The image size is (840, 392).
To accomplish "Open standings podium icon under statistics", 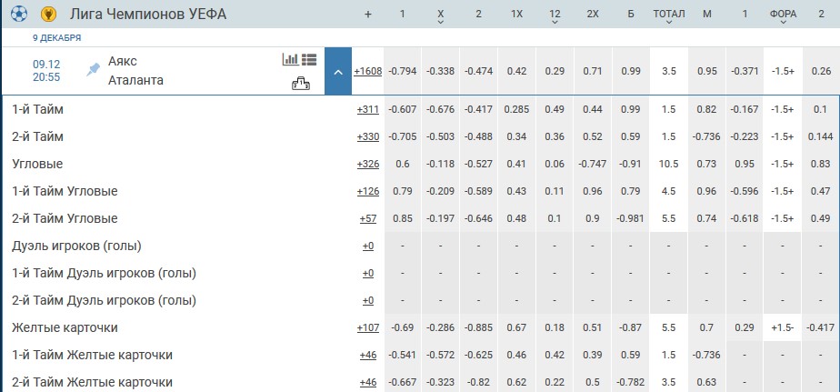I will click(x=300, y=84).
